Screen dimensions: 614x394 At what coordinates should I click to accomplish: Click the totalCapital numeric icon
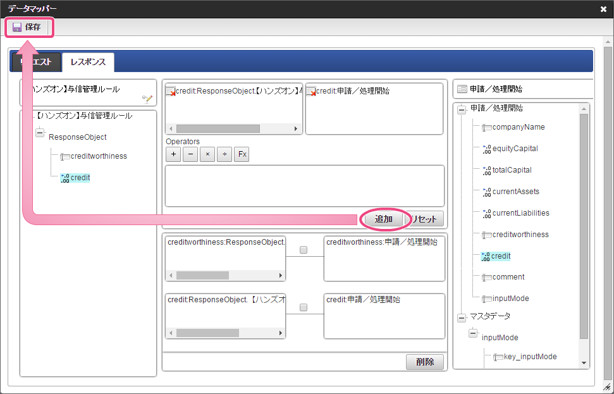[487, 171]
